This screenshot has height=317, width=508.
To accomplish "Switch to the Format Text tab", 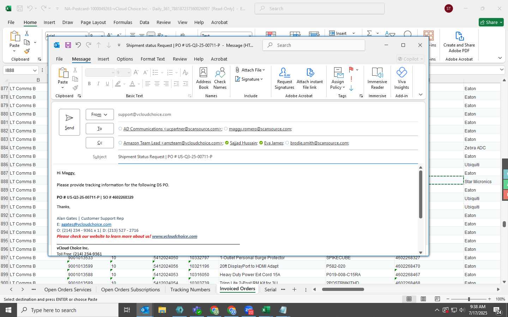I will coord(153,59).
